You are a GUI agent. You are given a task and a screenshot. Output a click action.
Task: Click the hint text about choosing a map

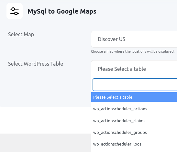133,51
